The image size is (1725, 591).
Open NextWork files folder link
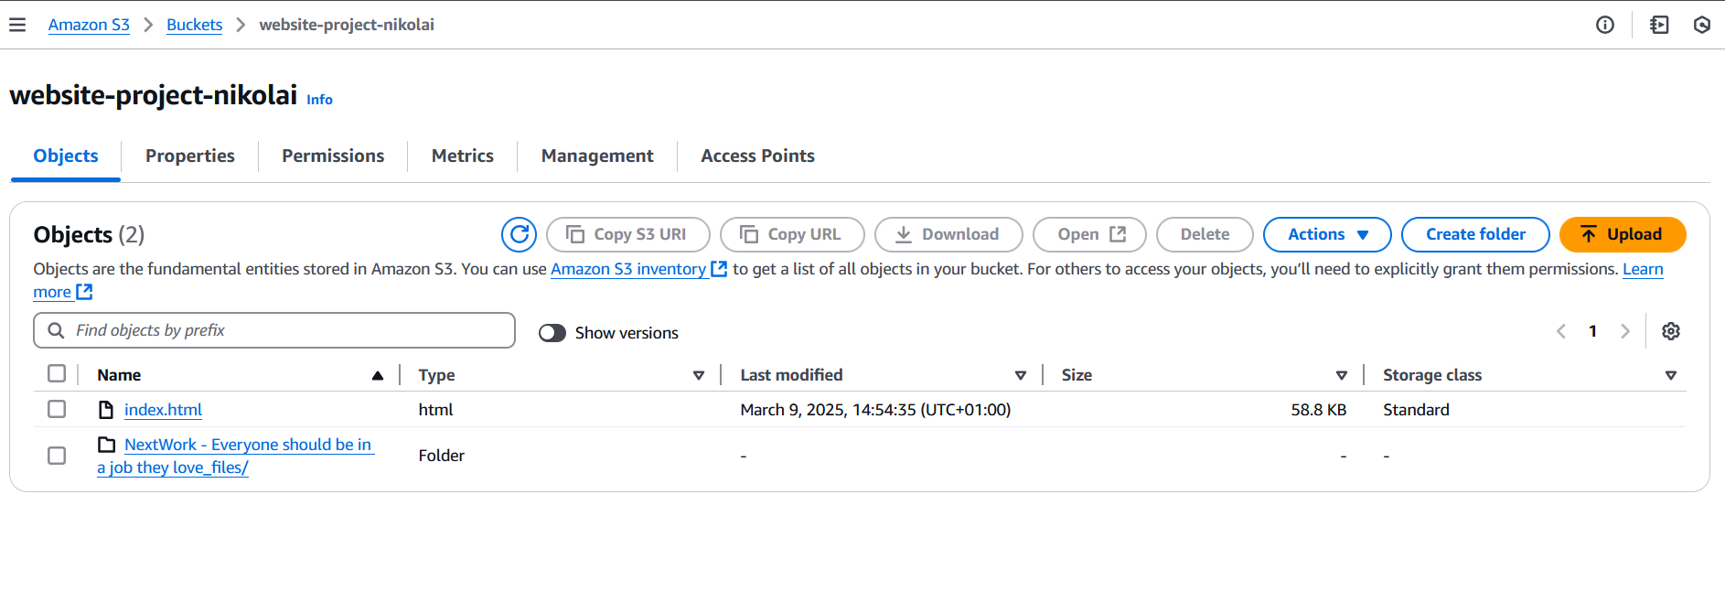236,456
